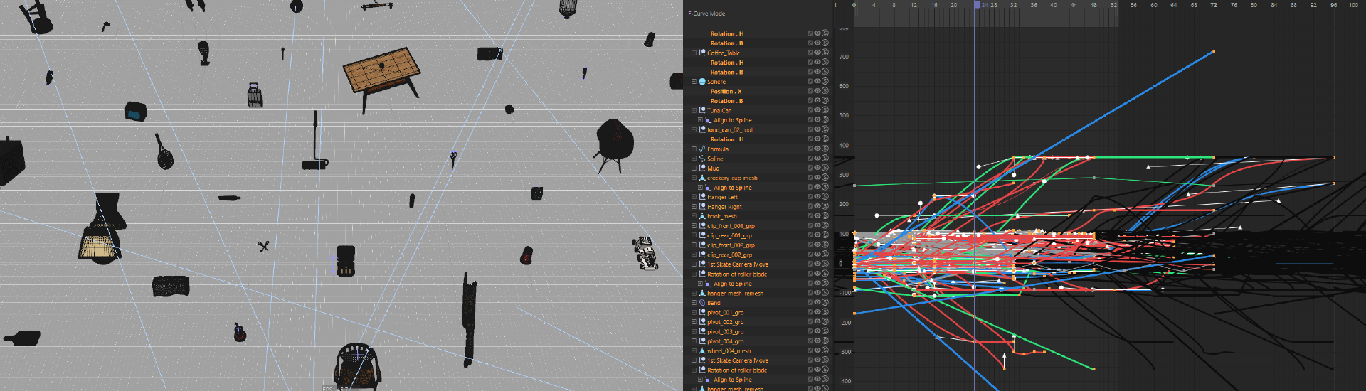Open the F-Curve Mode label

pos(706,14)
